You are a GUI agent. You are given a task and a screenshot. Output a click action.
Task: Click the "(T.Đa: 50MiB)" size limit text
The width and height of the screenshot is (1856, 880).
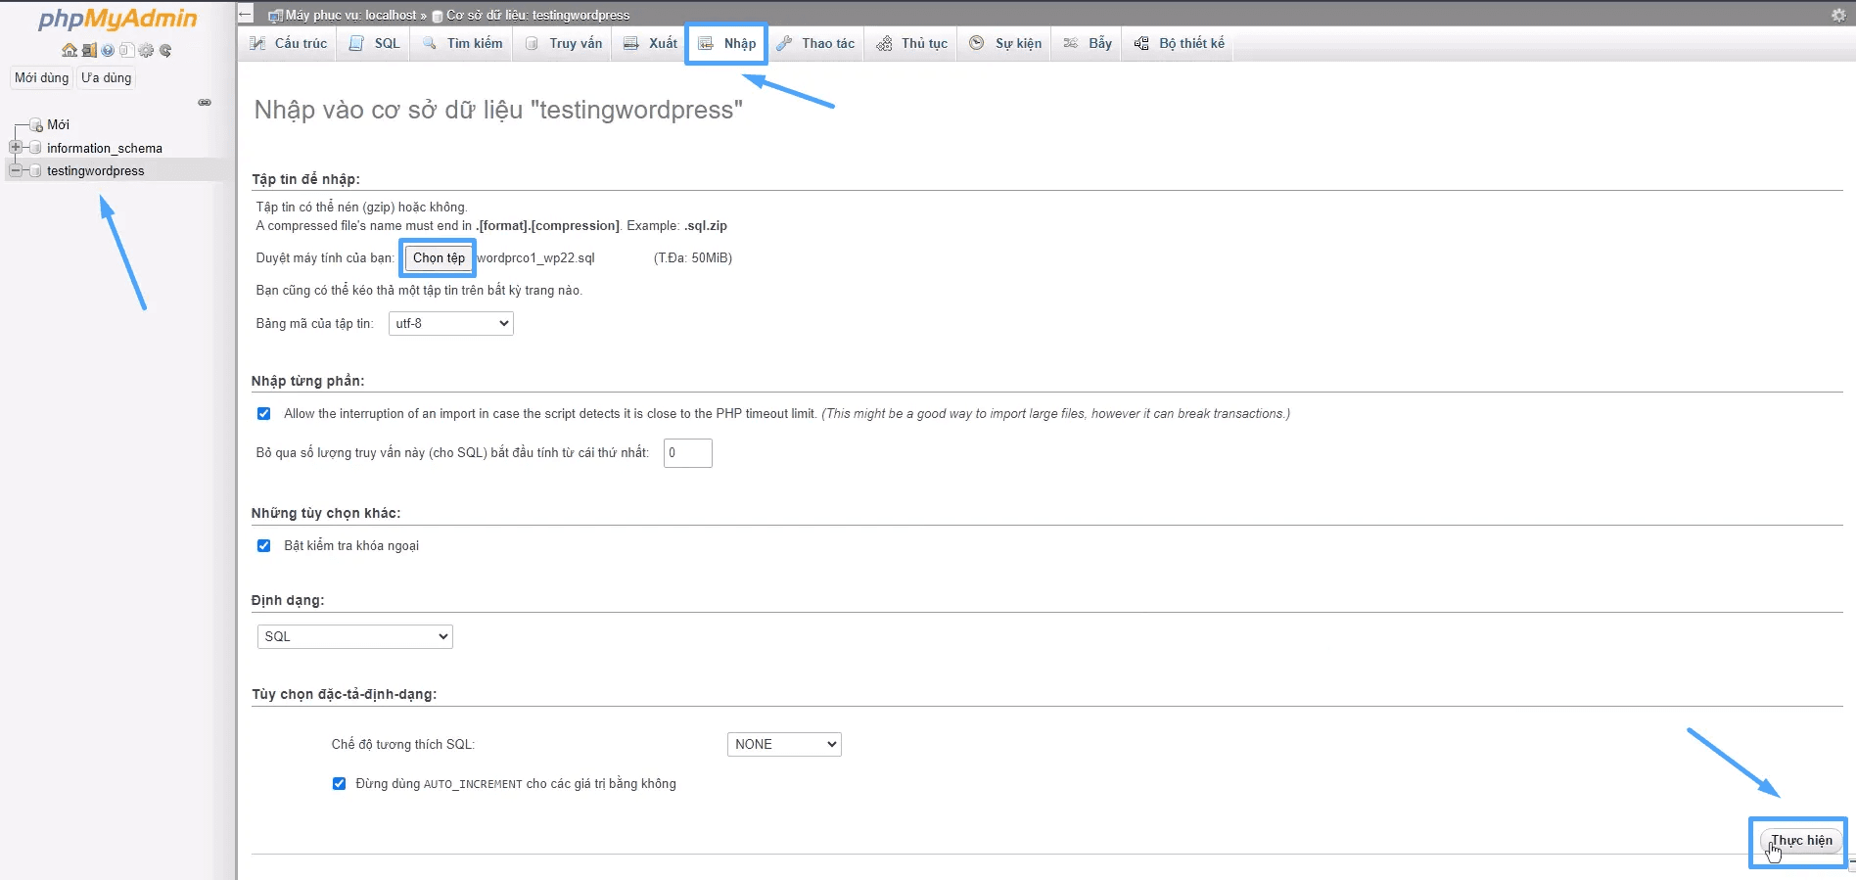[x=693, y=257]
